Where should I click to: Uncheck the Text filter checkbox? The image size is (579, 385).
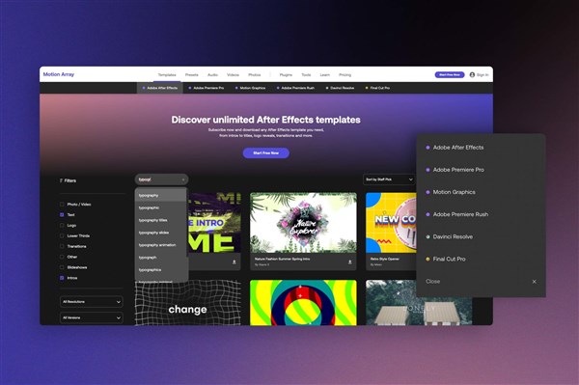pos(62,214)
